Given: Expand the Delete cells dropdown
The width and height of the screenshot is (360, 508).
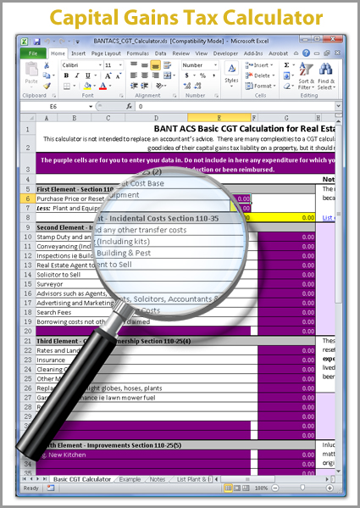Looking at the screenshot, I should tap(274, 75).
